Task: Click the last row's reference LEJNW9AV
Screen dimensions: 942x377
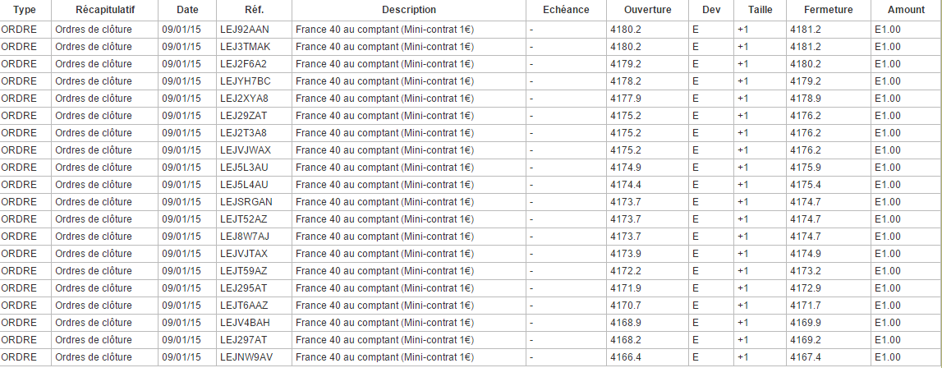Action: click(246, 357)
